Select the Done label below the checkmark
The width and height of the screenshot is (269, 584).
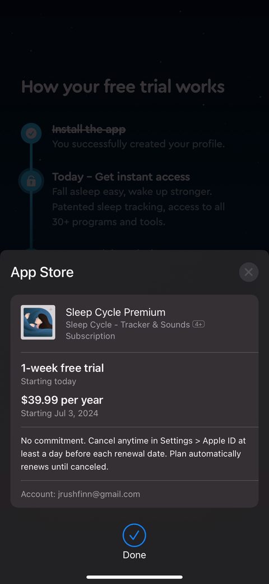(x=134, y=555)
